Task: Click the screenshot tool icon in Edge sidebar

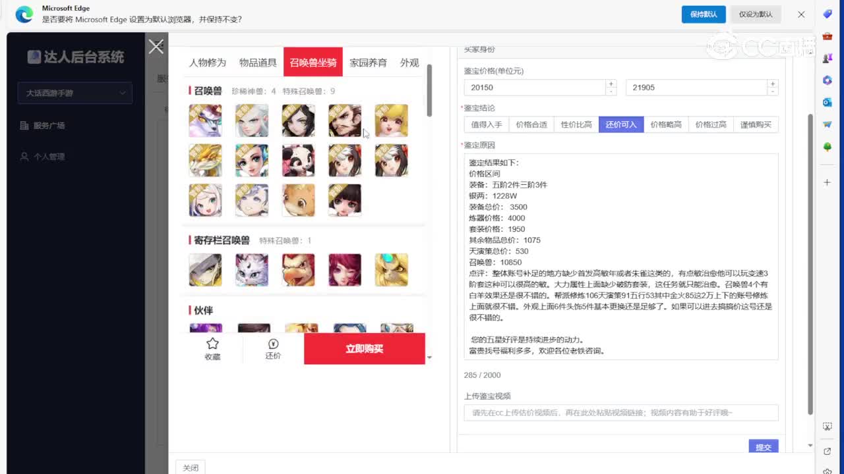Action: (827, 427)
